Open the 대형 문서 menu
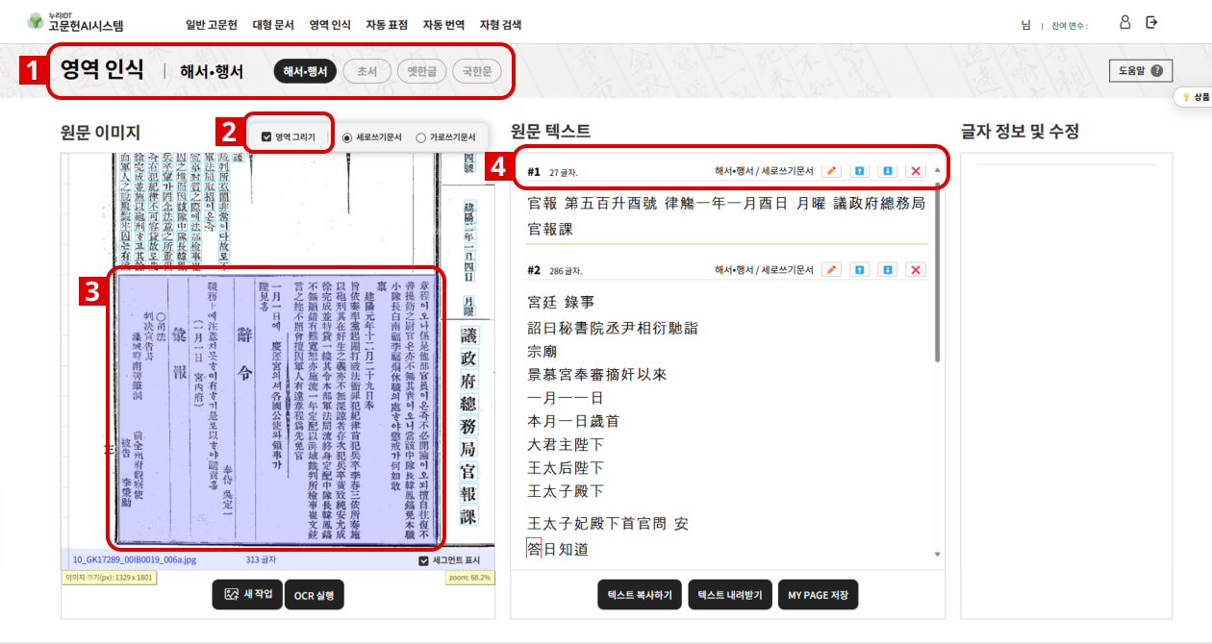 pos(273,25)
